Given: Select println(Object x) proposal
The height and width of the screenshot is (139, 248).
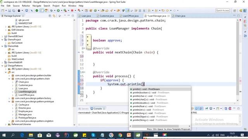Looking at the screenshot, I should click(160, 117).
